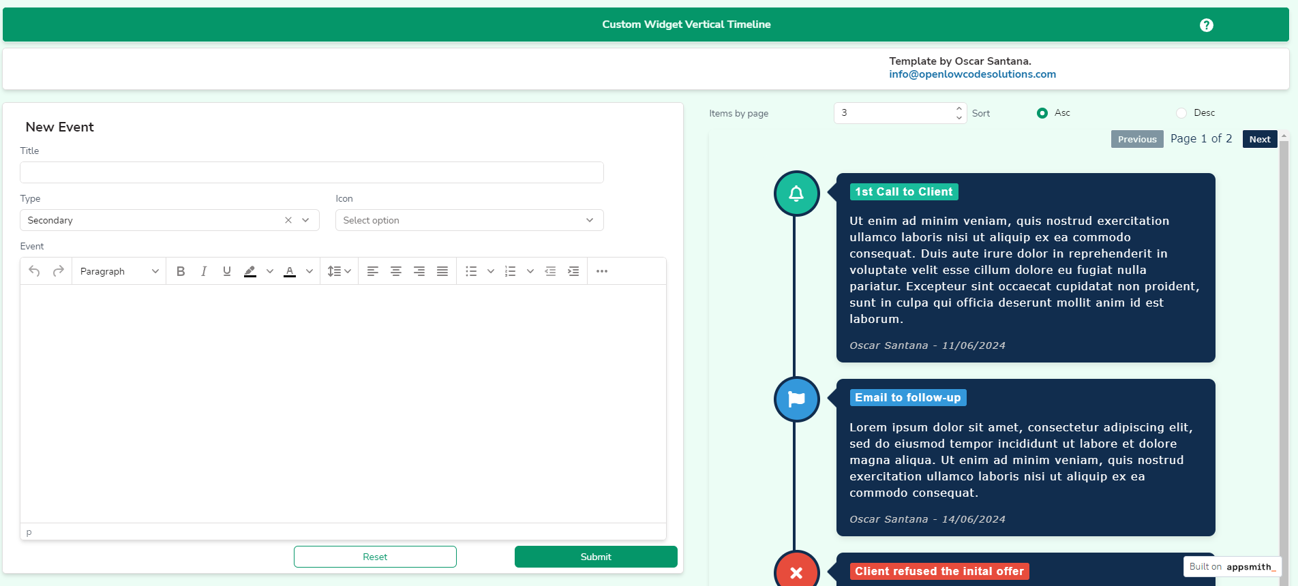Select Desc sort radio button
The image size is (1298, 586).
[x=1181, y=113]
